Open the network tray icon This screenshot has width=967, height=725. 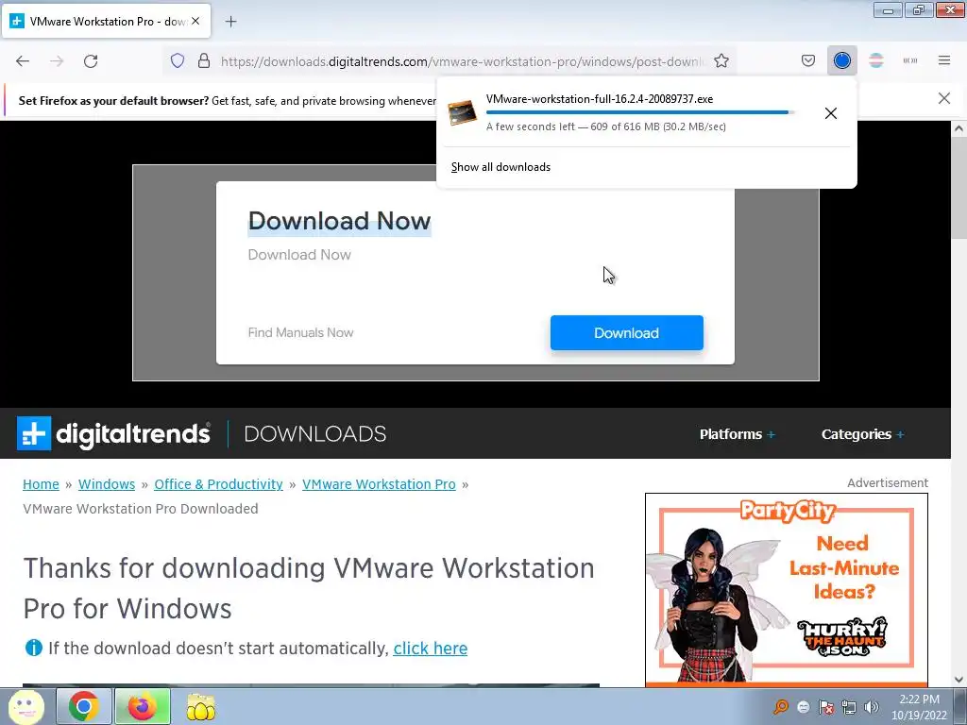849,707
